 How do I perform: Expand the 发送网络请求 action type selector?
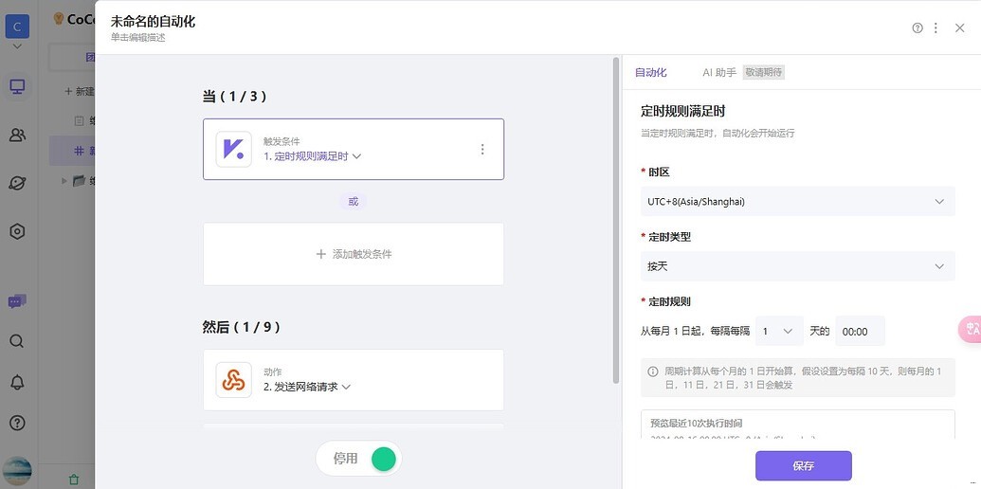(307, 387)
